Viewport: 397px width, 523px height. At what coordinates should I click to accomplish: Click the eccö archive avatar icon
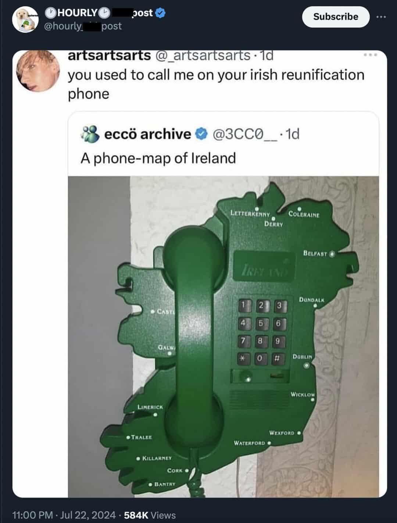(90, 134)
